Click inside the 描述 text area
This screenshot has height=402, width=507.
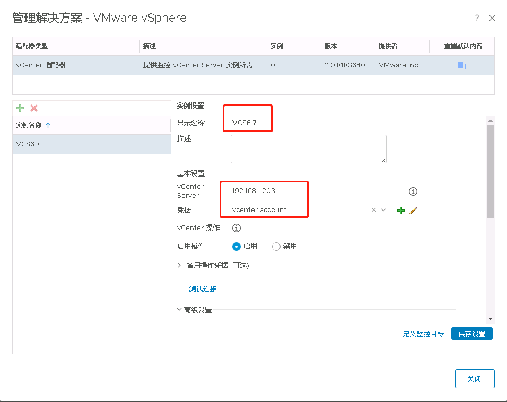coord(308,148)
